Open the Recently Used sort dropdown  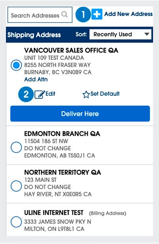(120, 34)
